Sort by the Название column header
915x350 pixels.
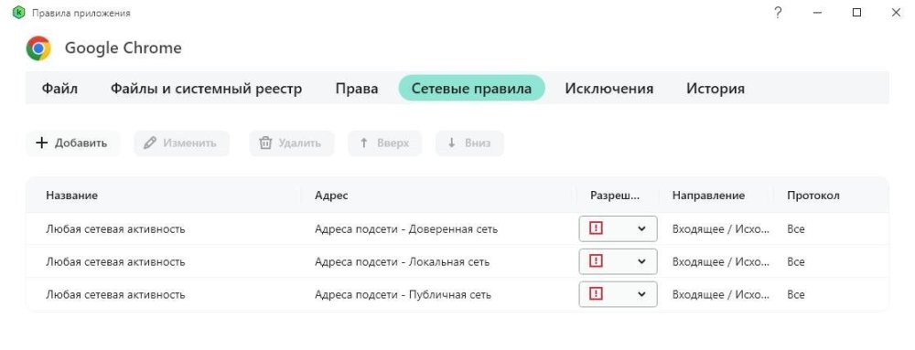click(71, 196)
